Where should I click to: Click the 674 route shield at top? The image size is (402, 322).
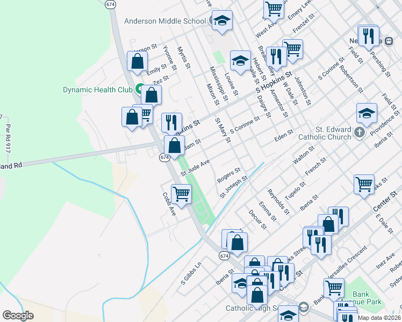click(110, 4)
